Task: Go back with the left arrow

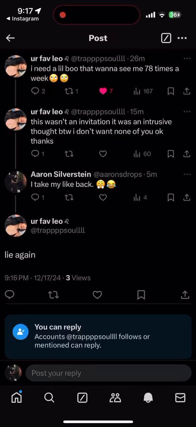Action: click(10, 38)
